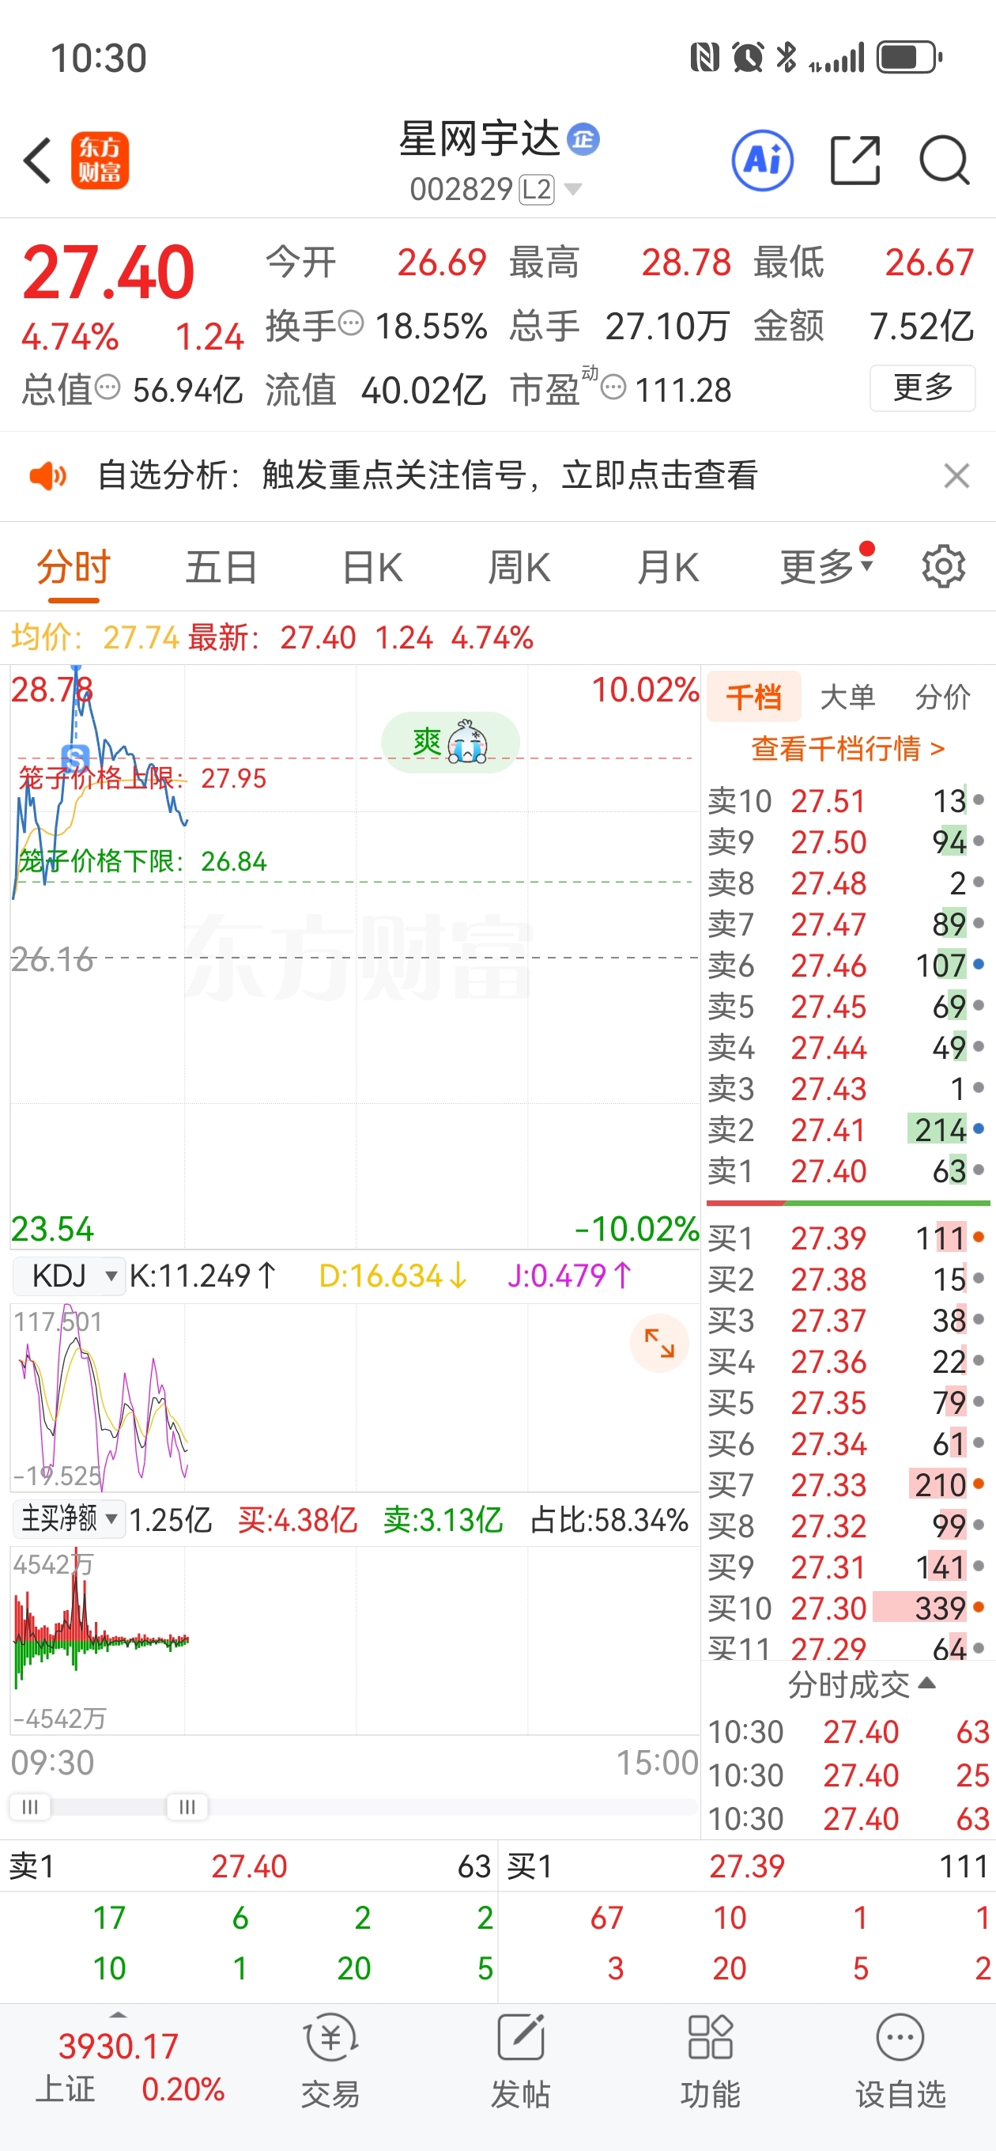Select the 分价 tab
996x2151 pixels.
pyautogui.click(x=942, y=697)
